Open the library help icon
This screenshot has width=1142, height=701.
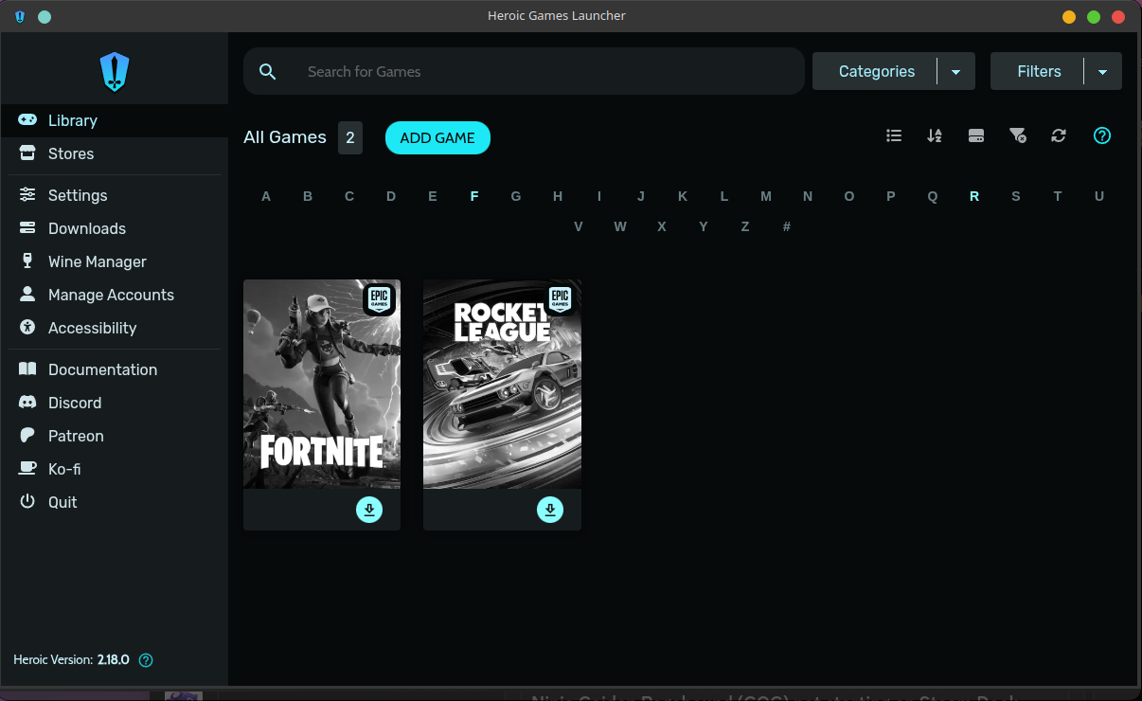[x=1102, y=135]
